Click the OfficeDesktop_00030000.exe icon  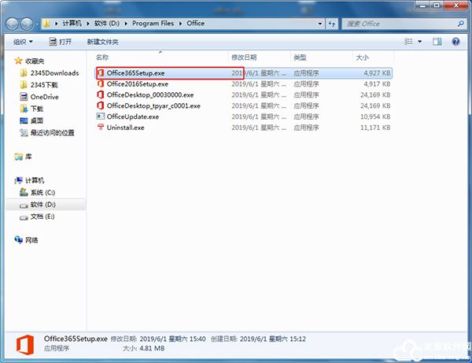101,94
